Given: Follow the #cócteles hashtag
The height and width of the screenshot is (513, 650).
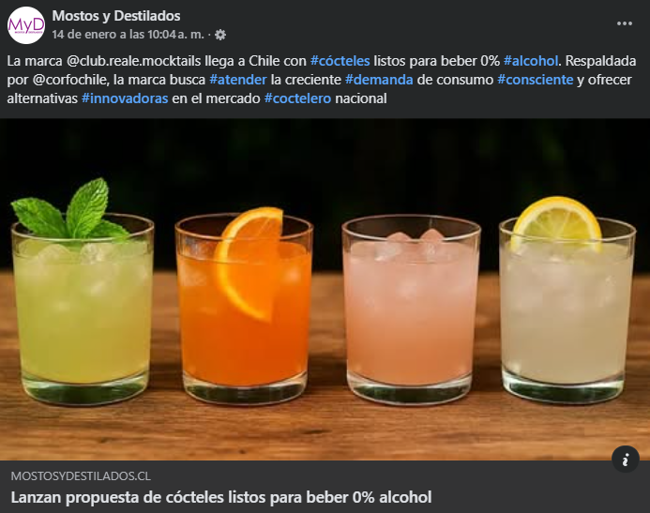Looking at the screenshot, I should coord(340,61).
